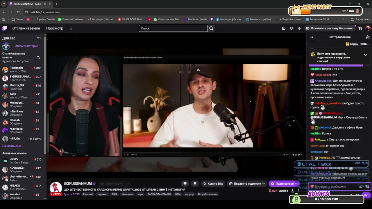Click the heart follow icon below stream
Screen dimensions: 372x209
(185, 183)
